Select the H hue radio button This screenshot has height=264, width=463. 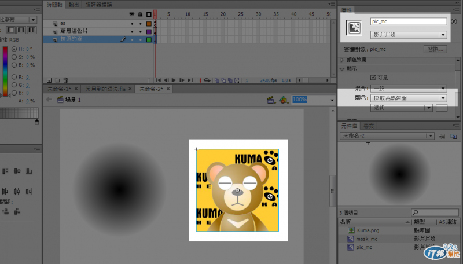14,49
